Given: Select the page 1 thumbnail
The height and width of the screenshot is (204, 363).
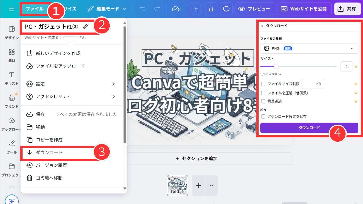Looking at the screenshot, I should click(178, 185).
